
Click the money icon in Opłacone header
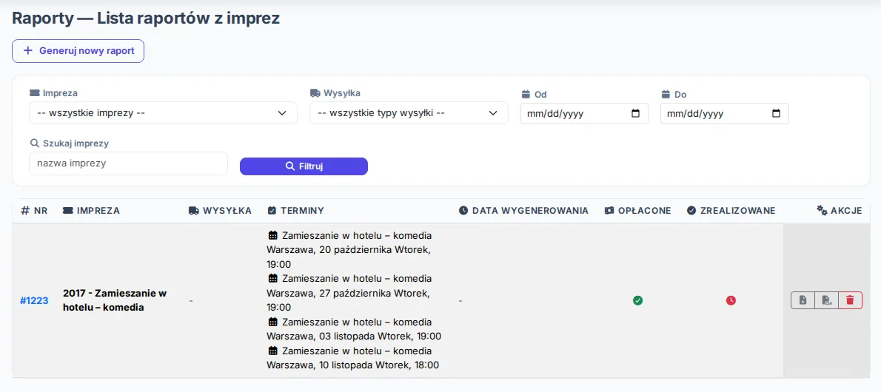[x=609, y=211]
